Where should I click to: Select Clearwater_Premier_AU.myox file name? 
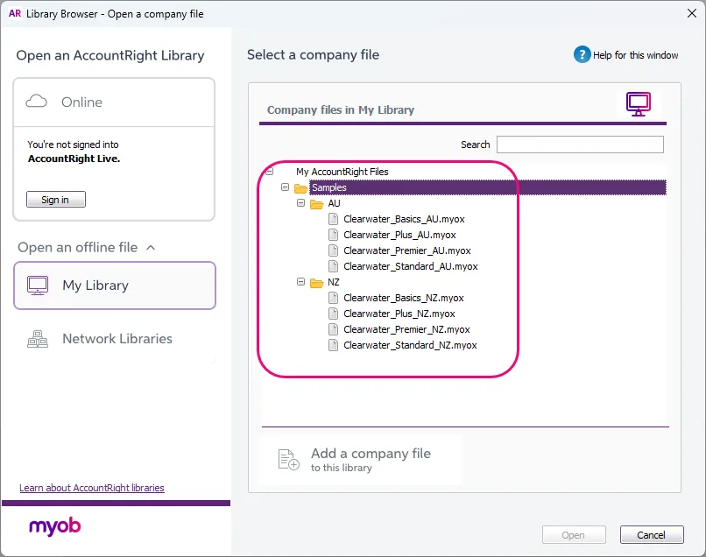(x=407, y=250)
